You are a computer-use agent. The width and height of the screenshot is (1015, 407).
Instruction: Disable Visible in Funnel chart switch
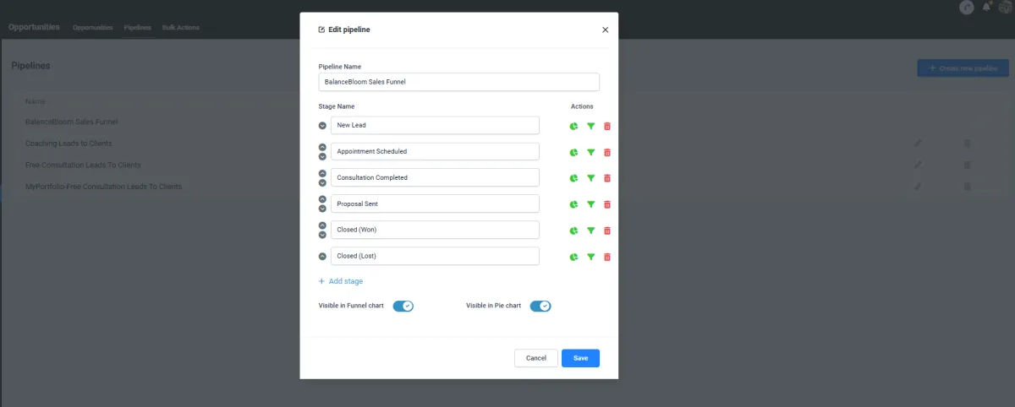tap(403, 306)
